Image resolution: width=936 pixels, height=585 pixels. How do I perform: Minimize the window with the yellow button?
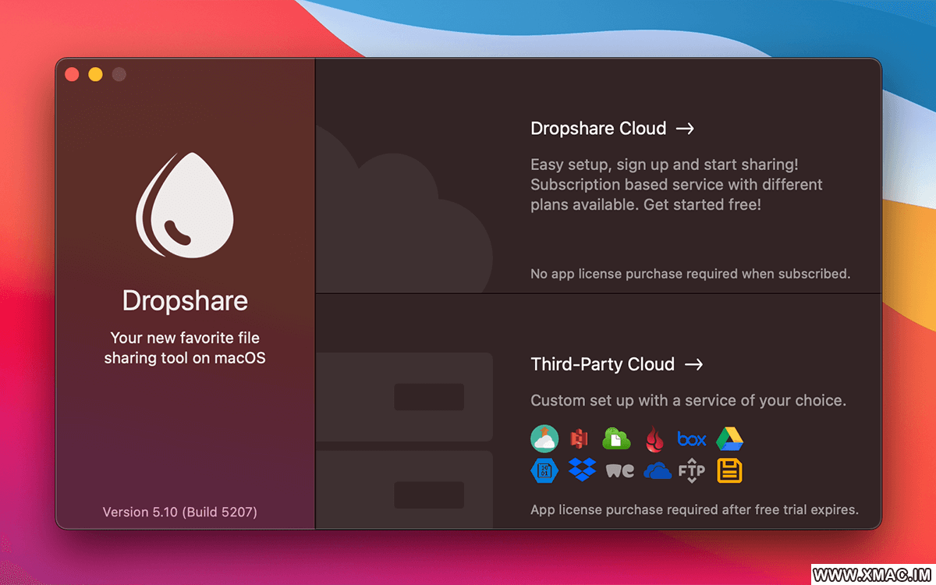click(95, 75)
